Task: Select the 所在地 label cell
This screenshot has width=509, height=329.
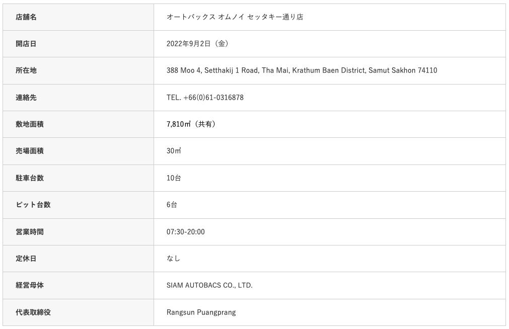Action: tap(26, 70)
